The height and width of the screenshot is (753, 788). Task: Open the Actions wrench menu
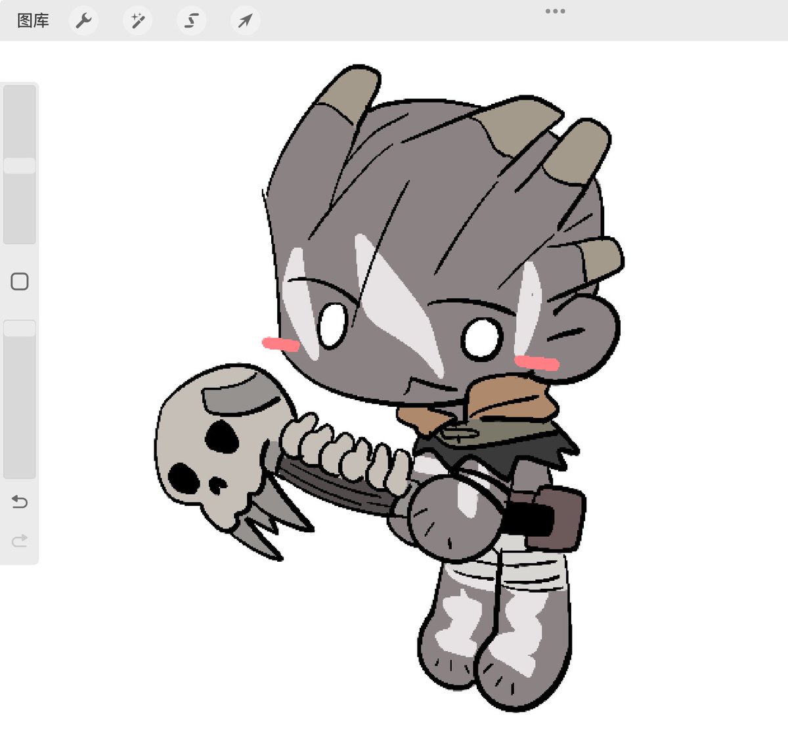(x=84, y=21)
